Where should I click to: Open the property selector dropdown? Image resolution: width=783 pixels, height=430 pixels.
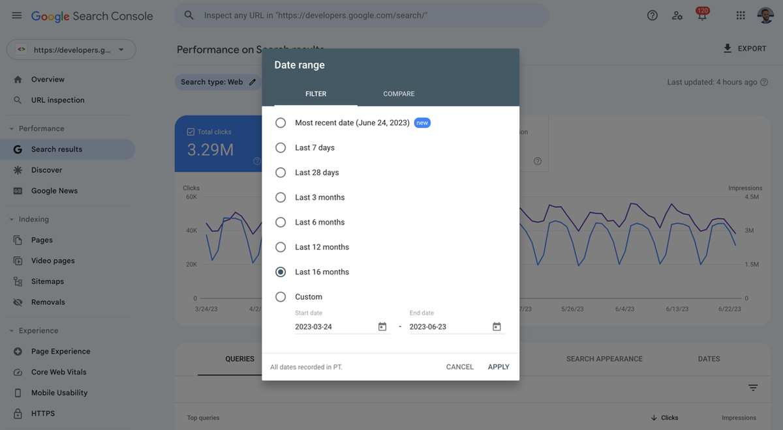point(70,49)
